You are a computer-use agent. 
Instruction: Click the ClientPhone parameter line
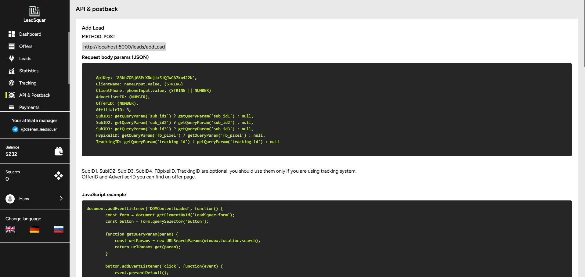pos(153,91)
